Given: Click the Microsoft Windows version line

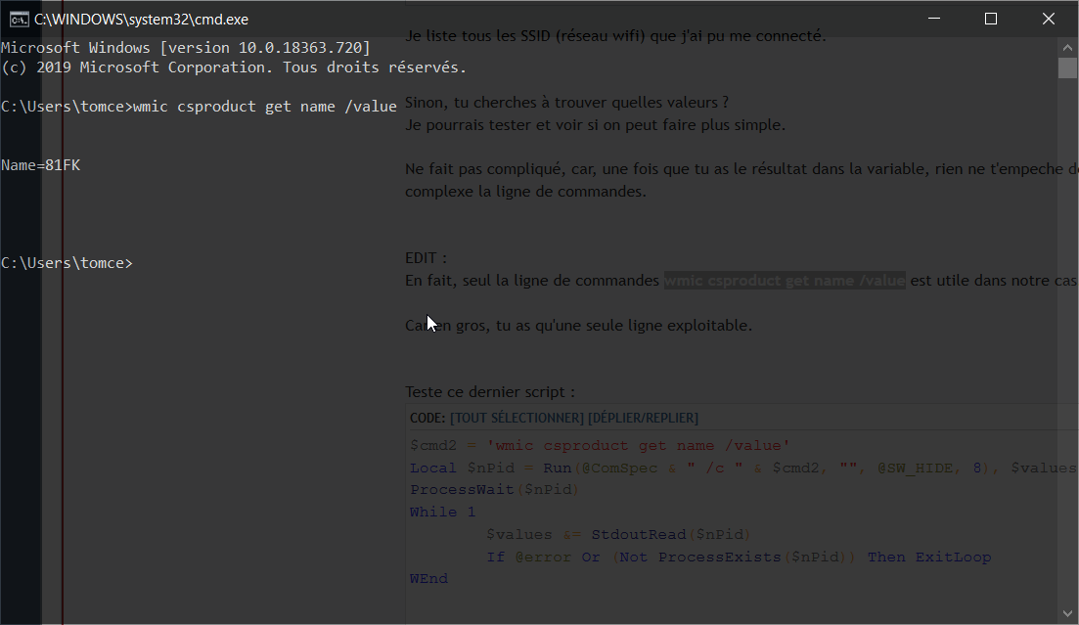Looking at the screenshot, I should 186,48.
